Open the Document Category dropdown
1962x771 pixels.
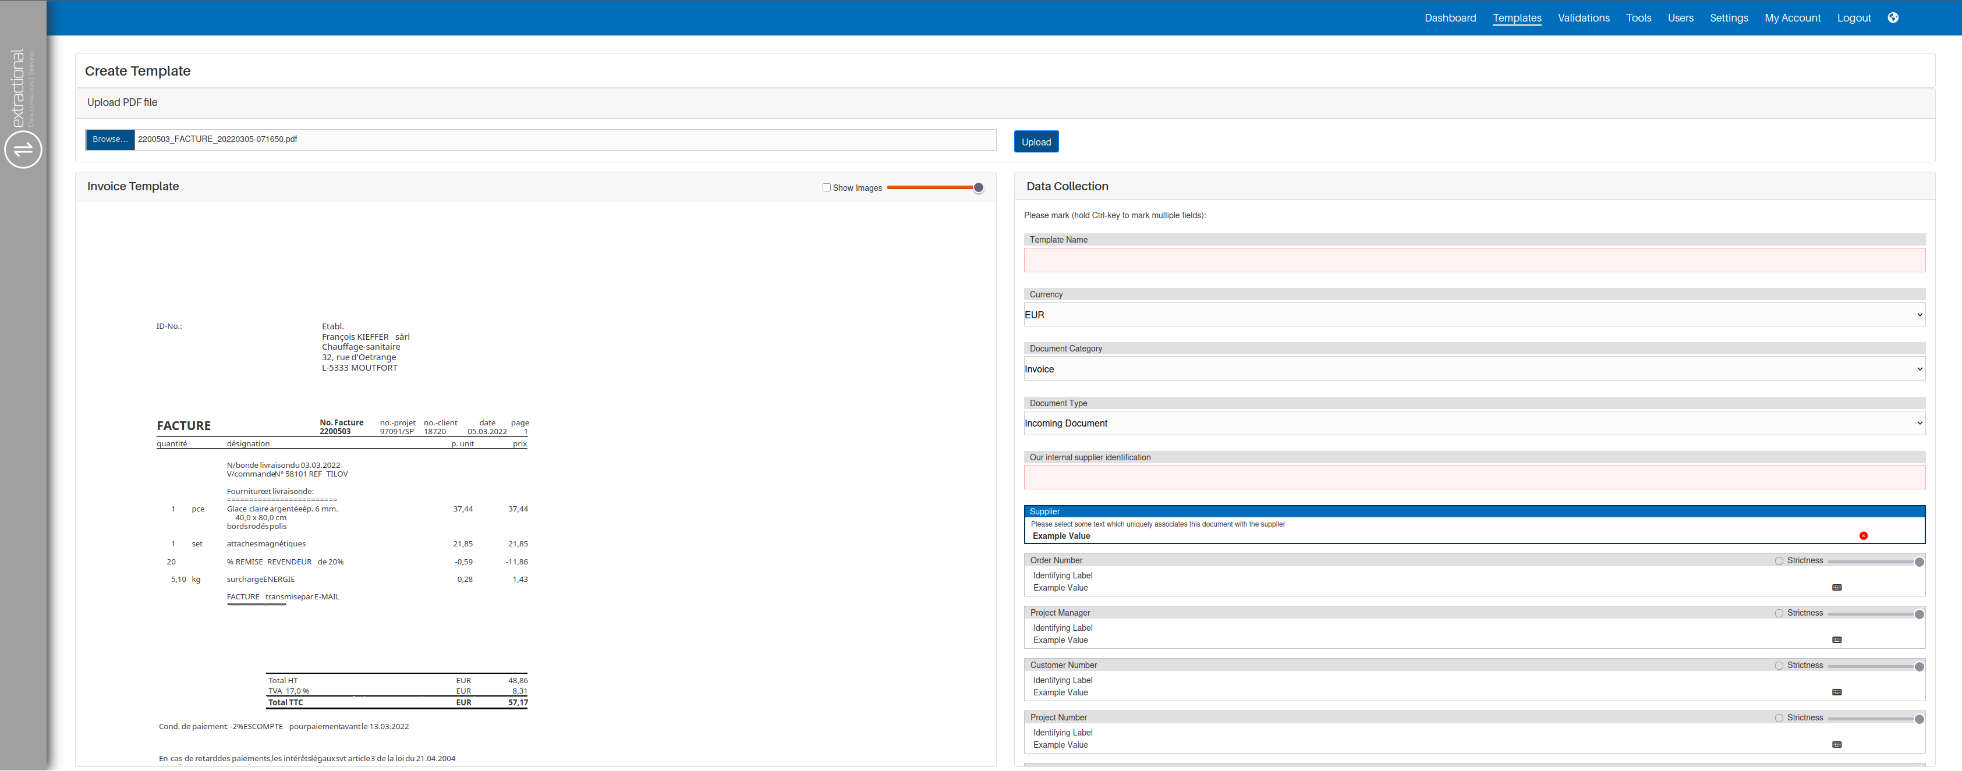1474,369
